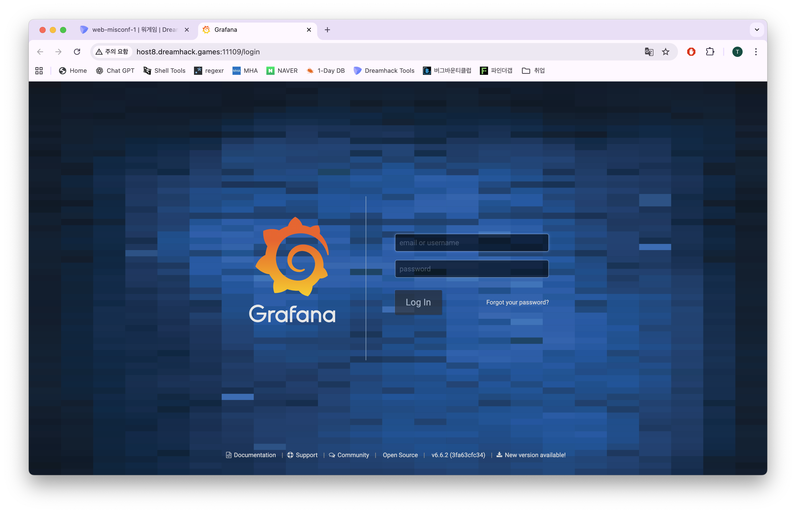The height and width of the screenshot is (513, 796).
Task: Click the browser reload icon
Action: 77,52
